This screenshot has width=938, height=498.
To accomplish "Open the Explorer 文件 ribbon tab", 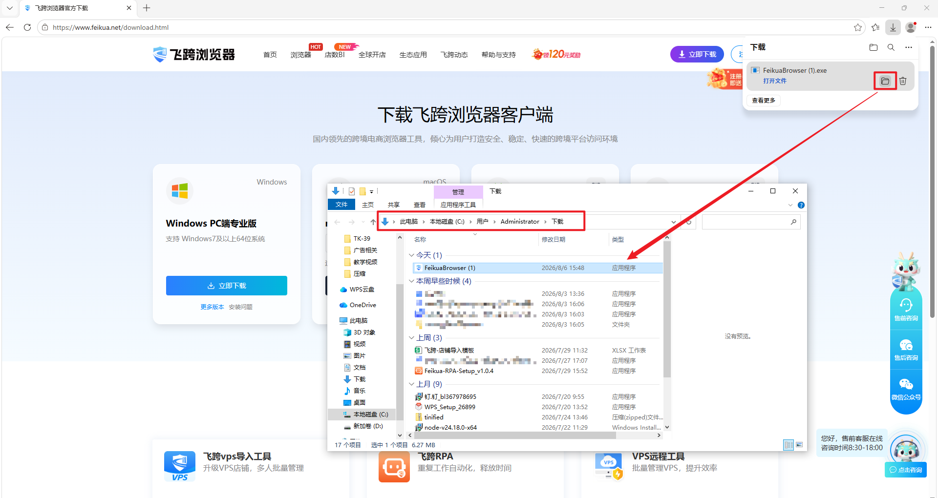I will pos(341,205).
